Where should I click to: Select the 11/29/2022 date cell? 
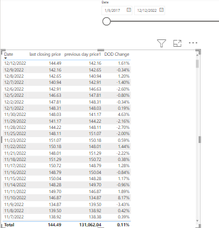coord(15,121)
